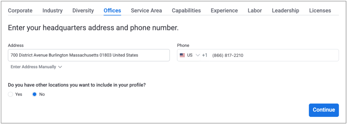Open the phone country code dropdown
This screenshot has width=347, height=124.
coord(197,55)
